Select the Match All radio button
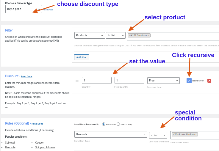219x151 pixels. click(x=104, y=124)
